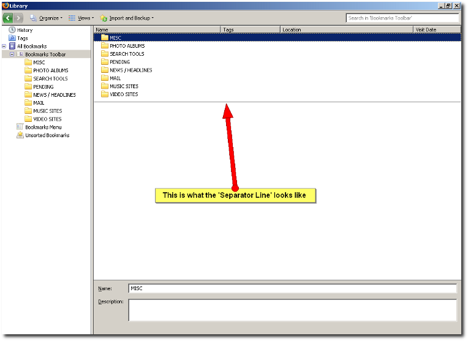The width and height of the screenshot is (468, 341).
Task: Sort by the Tags column header
Action: coord(251,29)
